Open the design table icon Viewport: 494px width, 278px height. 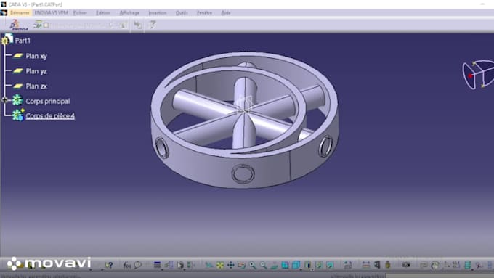157,265
